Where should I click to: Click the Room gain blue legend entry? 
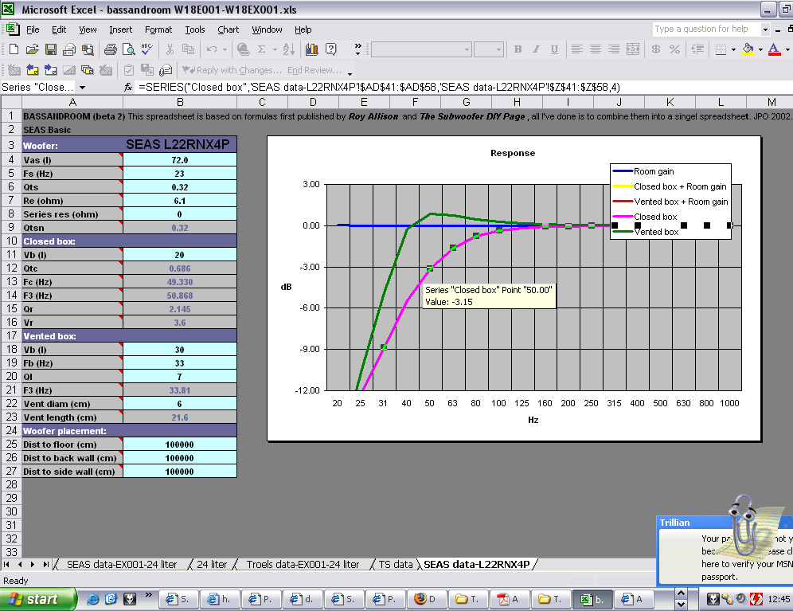[x=643, y=171]
